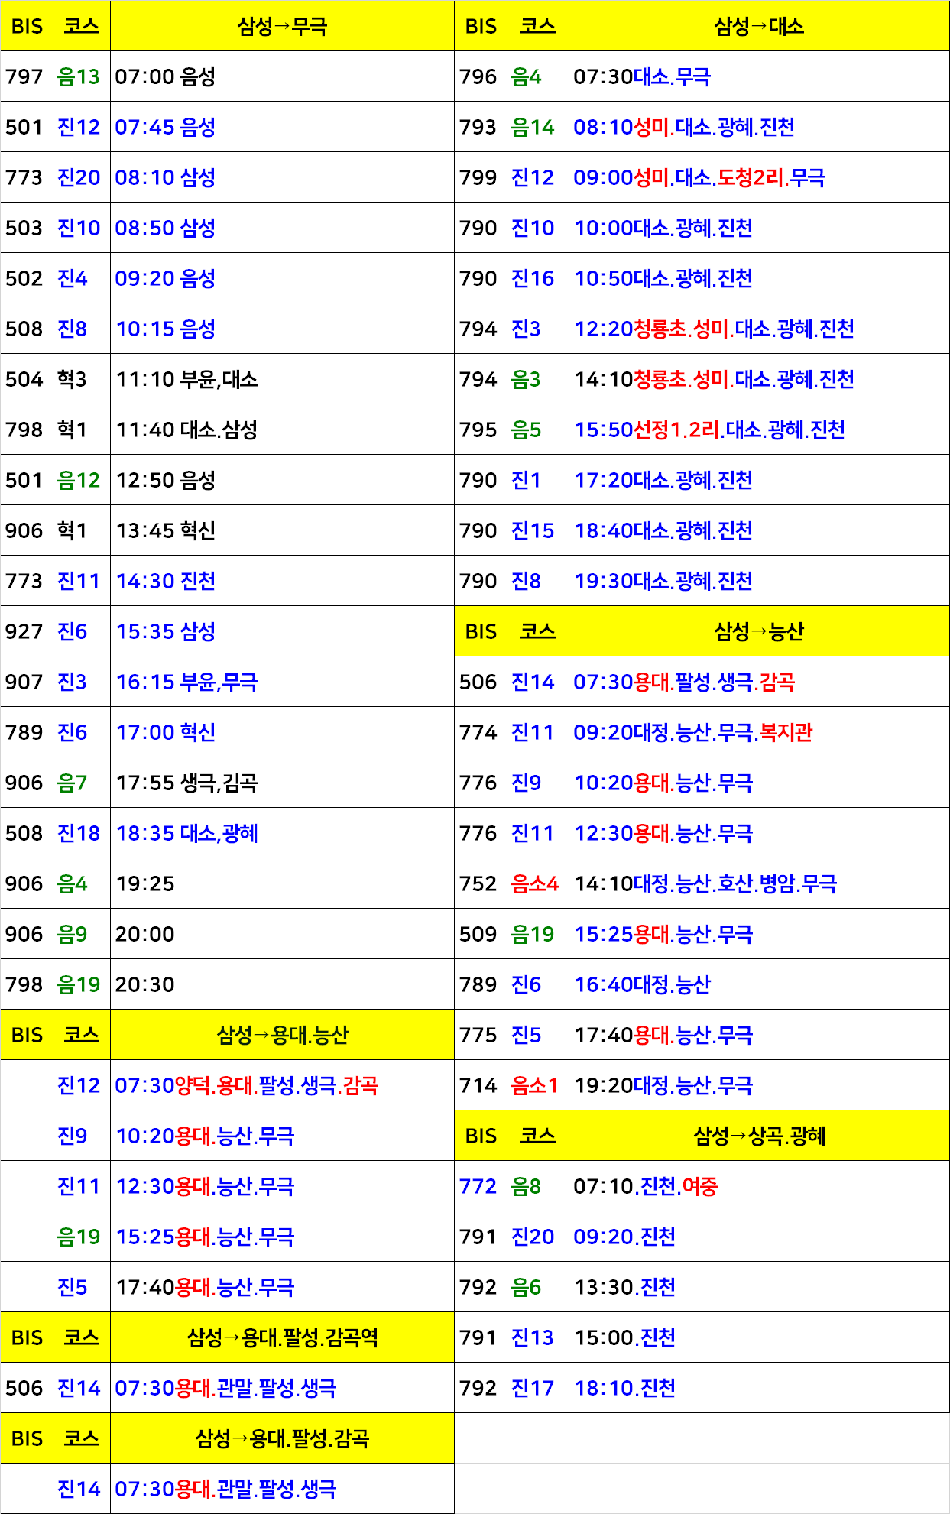This screenshot has width=950, height=1514.
Task: Click blue BIS number 772
Action: [478, 1186]
